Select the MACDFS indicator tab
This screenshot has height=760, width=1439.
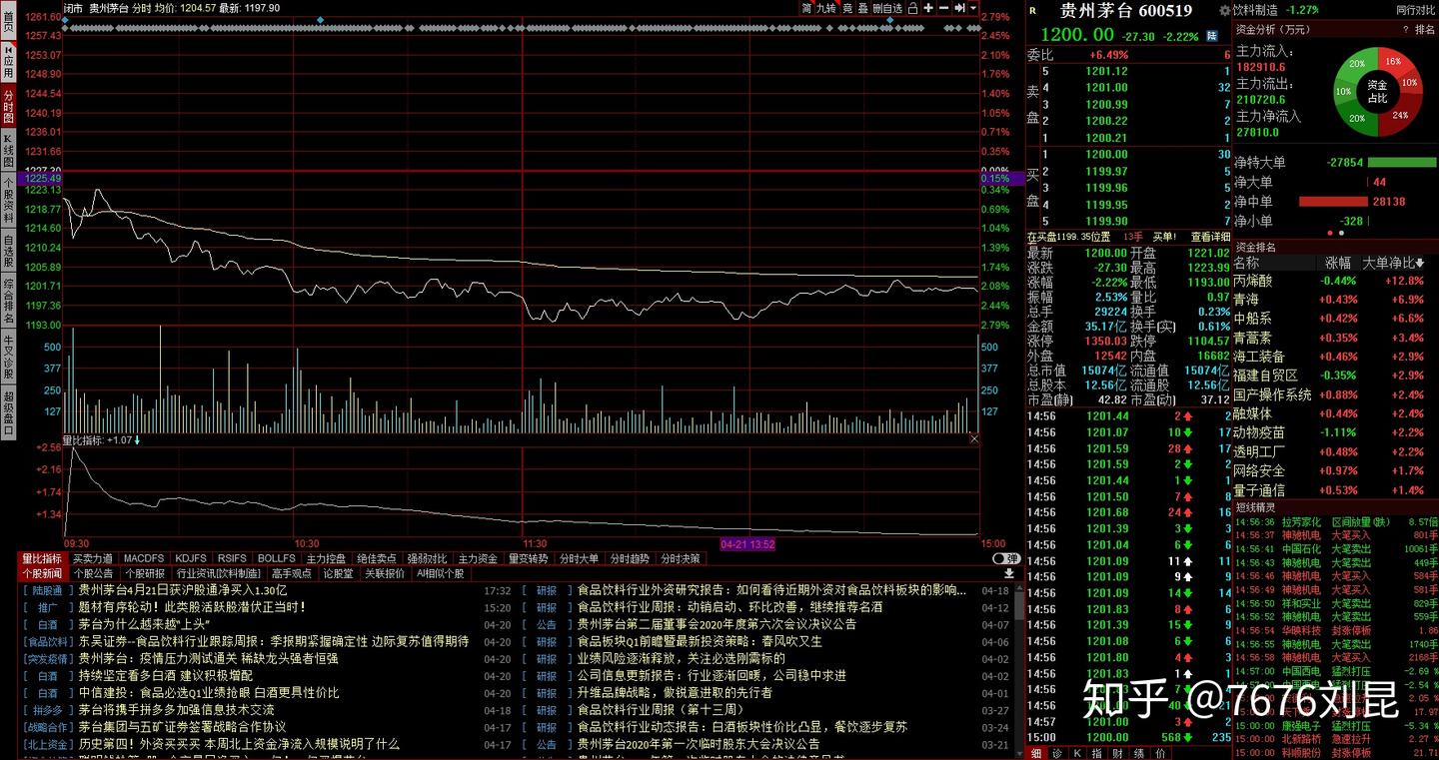point(144,558)
